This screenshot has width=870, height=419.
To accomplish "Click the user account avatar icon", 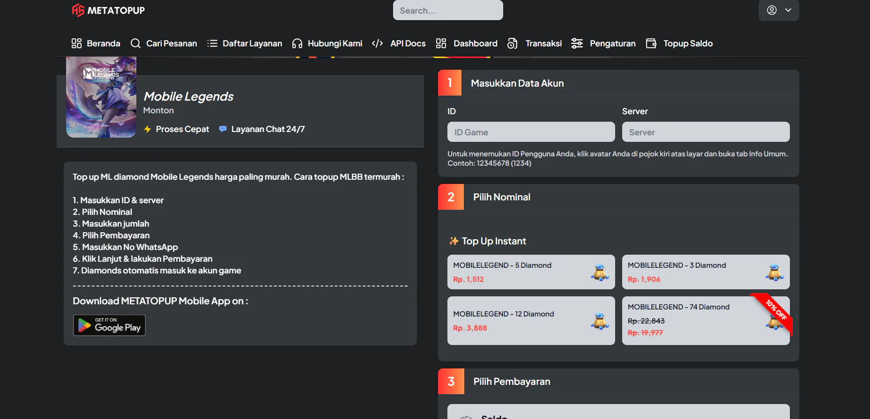I will [772, 10].
